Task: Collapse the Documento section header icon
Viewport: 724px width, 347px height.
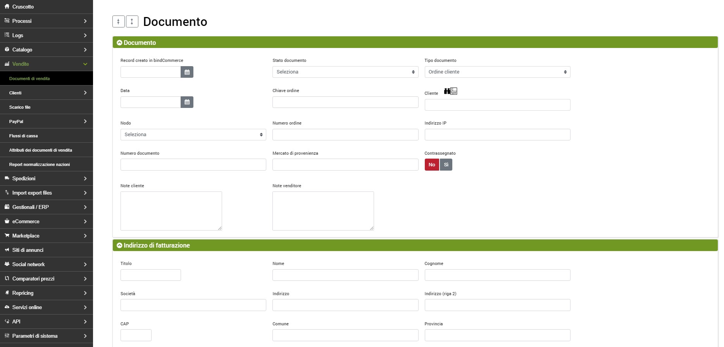Action: click(x=119, y=43)
